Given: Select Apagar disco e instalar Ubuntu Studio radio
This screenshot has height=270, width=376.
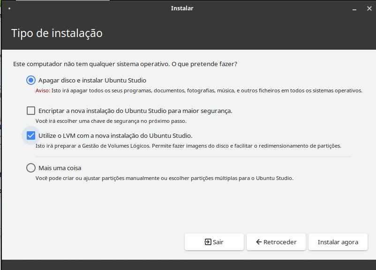Looking at the screenshot, I should click(x=31, y=80).
